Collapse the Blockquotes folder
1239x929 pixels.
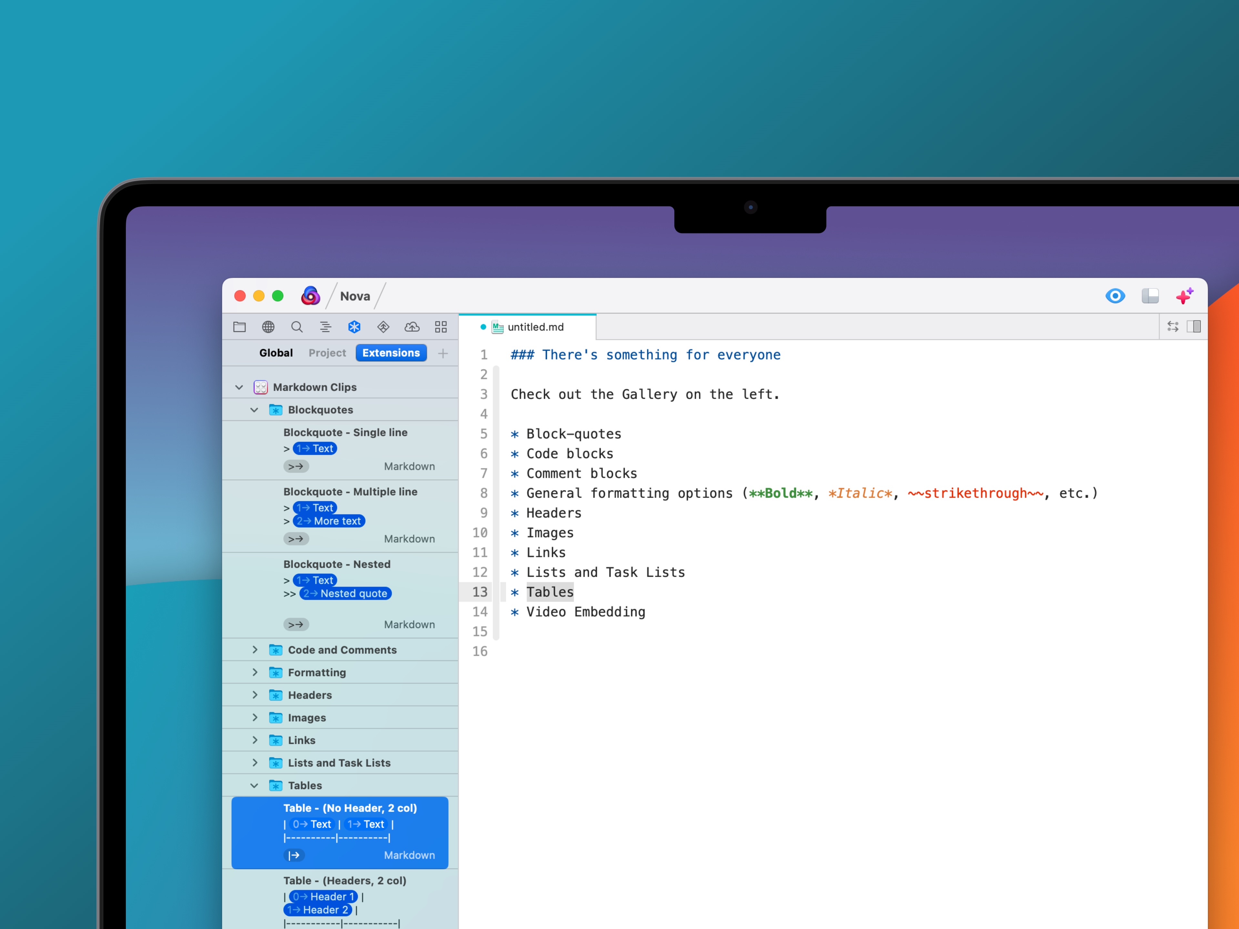tap(254, 410)
